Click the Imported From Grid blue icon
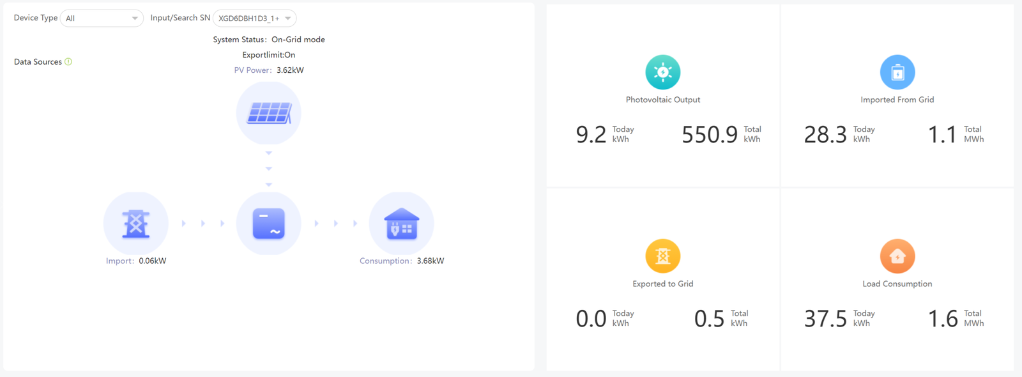 click(x=897, y=72)
